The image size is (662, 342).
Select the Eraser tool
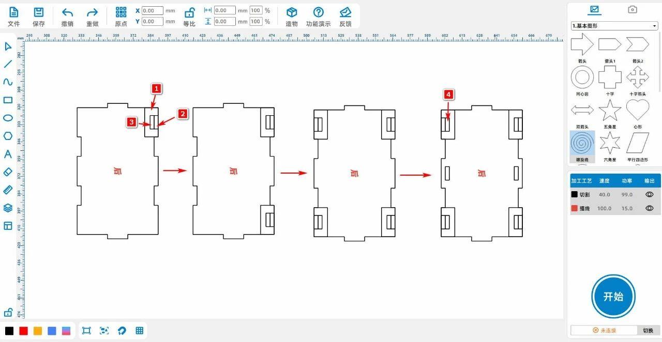point(8,172)
